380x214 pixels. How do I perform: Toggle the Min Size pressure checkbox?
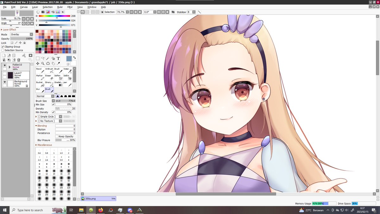tap(53, 104)
